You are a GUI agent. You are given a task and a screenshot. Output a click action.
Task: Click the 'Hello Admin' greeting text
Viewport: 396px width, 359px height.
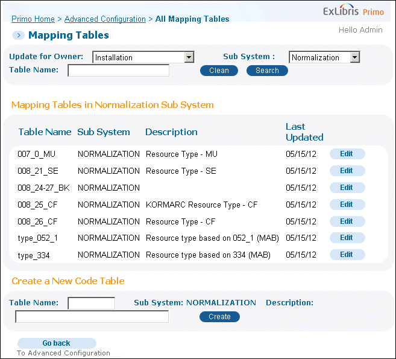[360, 30]
